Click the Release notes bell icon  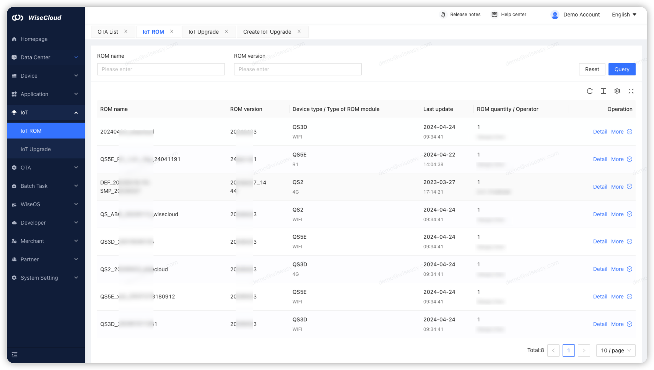pos(443,15)
